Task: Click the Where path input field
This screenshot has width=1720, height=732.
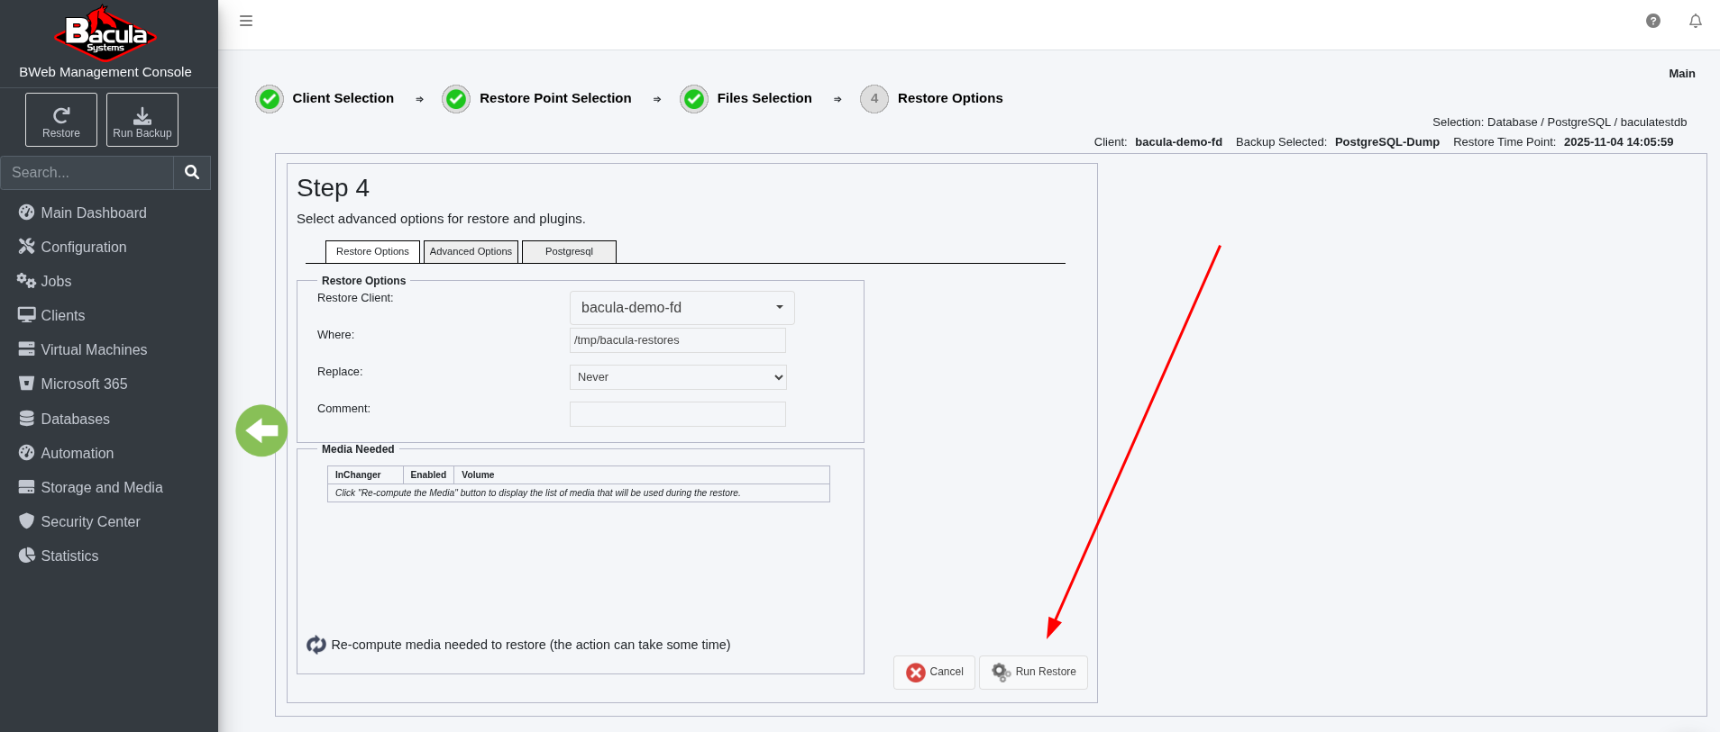Action: tap(678, 340)
